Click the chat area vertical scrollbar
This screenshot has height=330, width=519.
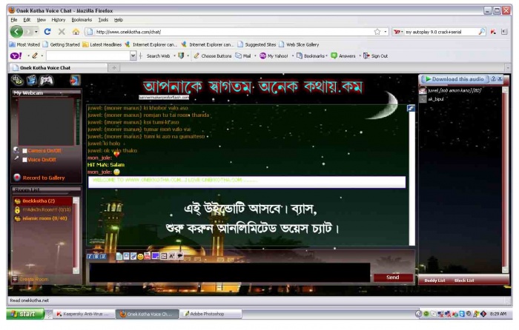pos(411,178)
